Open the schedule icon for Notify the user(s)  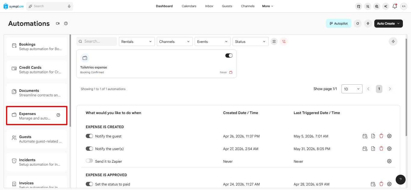[365, 149]
